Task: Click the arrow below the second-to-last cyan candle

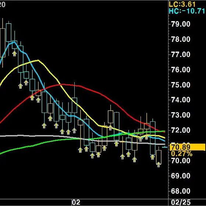Action: coord(153,157)
